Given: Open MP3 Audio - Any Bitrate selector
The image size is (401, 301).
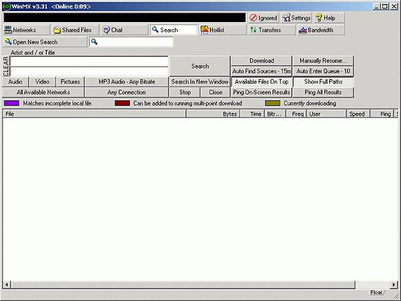Looking at the screenshot, I should pos(127,82).
